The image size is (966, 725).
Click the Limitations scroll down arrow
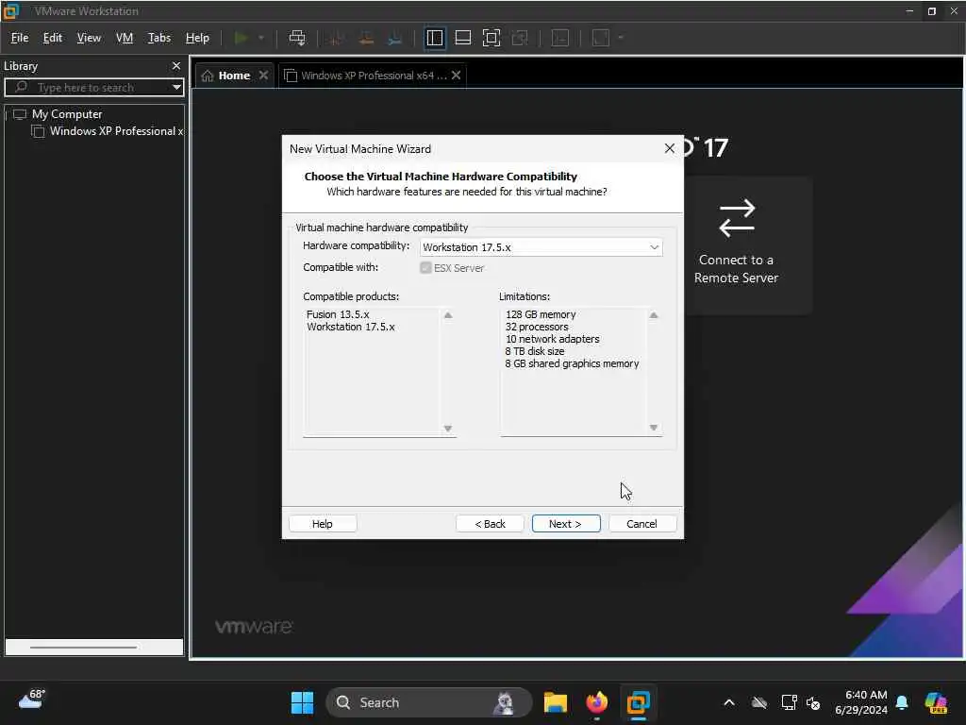coord(654,428)
